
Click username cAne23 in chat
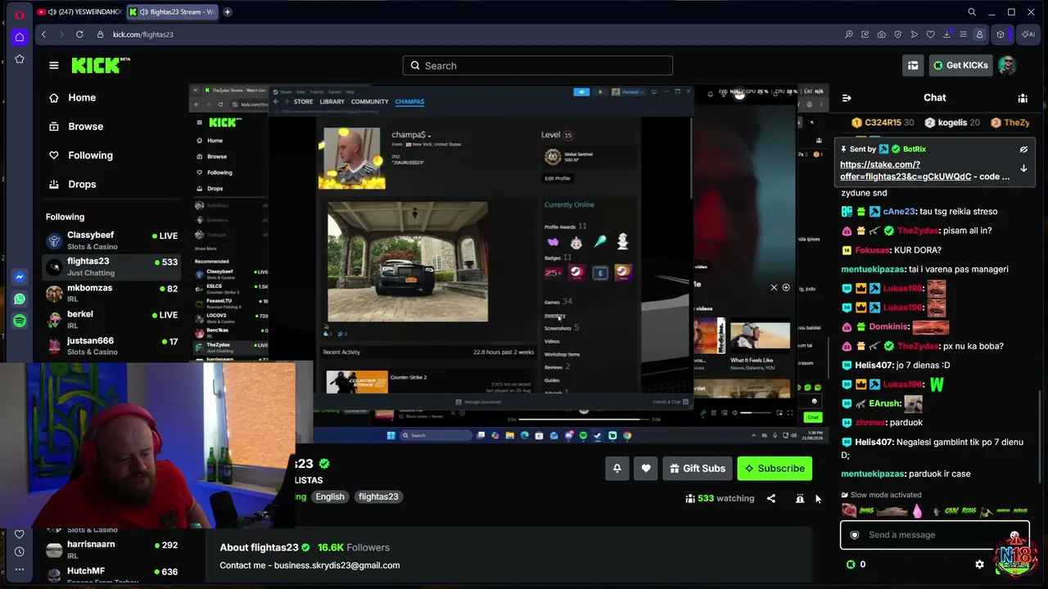pyautogui.click(x=899, y=212)
